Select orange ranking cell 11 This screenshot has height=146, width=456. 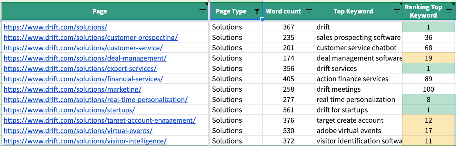pyautogui.click(x=429, y=141)
